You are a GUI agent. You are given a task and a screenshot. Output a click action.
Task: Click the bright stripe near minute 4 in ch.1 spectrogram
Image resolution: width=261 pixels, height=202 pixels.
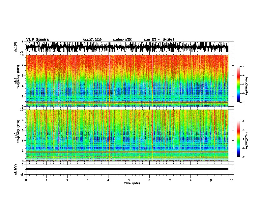coord(109,81)
